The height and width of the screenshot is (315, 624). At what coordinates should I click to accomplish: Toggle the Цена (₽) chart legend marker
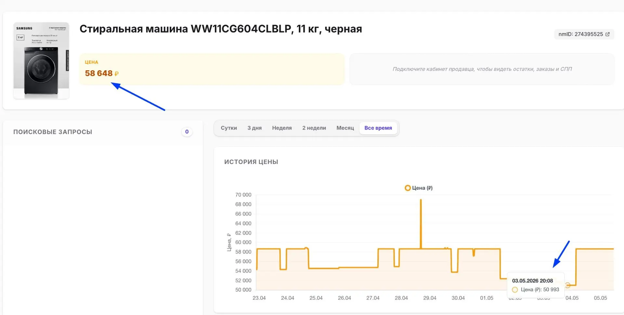pyautogui.click(x=408, y=188)
